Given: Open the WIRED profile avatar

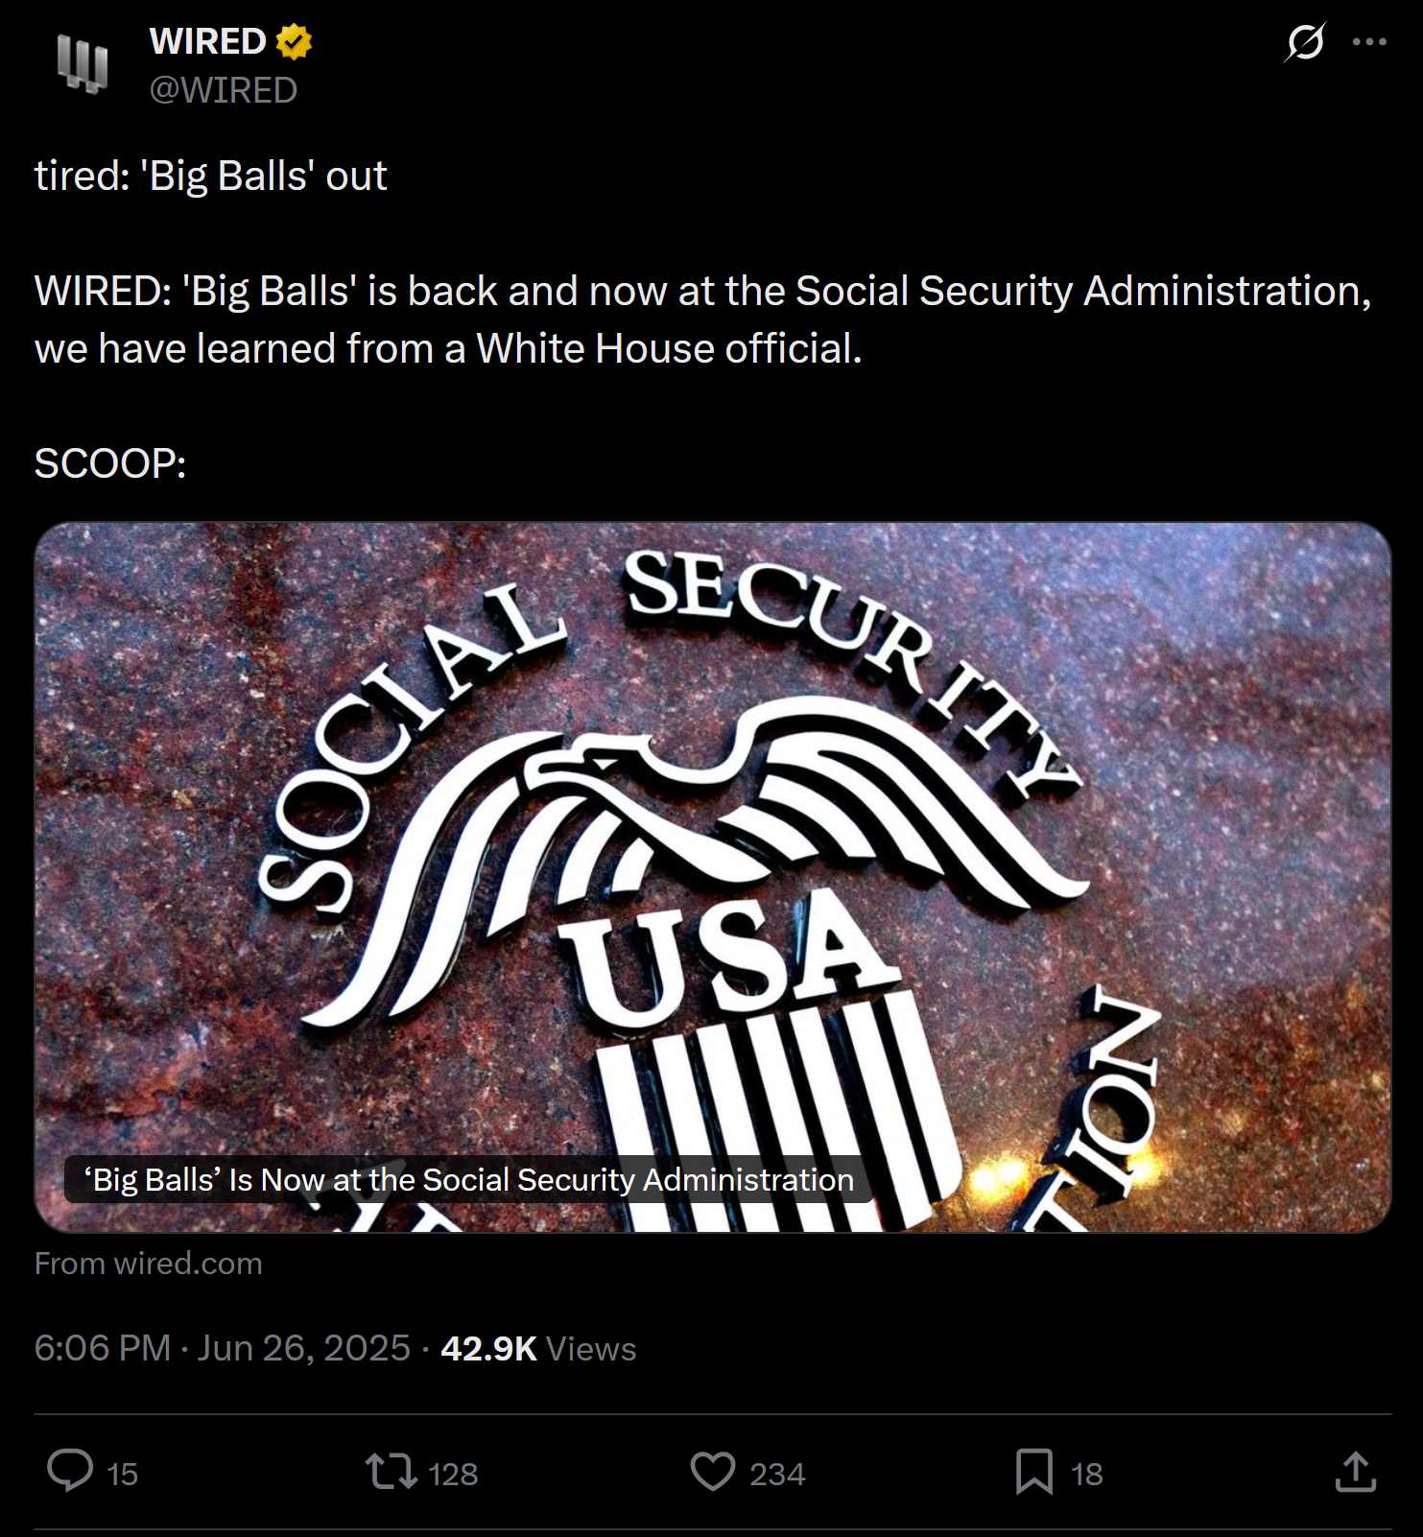Looking at the screenshot, I should click(82, 65).
